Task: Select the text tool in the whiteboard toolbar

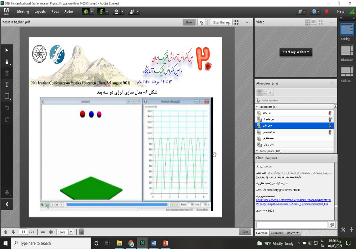Action: (7, 85)
